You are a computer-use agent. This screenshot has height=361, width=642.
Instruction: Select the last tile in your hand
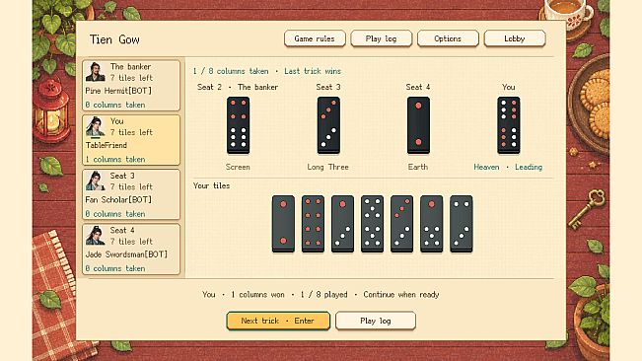(x=461, y=224)
